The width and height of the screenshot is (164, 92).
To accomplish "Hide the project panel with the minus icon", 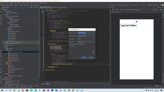I will click(38, 7).
